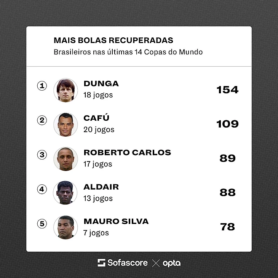The image size is (278, 278).
Task: Click the avatar next to Mauro Silva
Action: point(65,227)
